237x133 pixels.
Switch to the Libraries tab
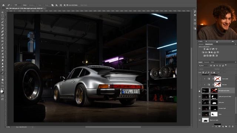[x=201, y=44]
